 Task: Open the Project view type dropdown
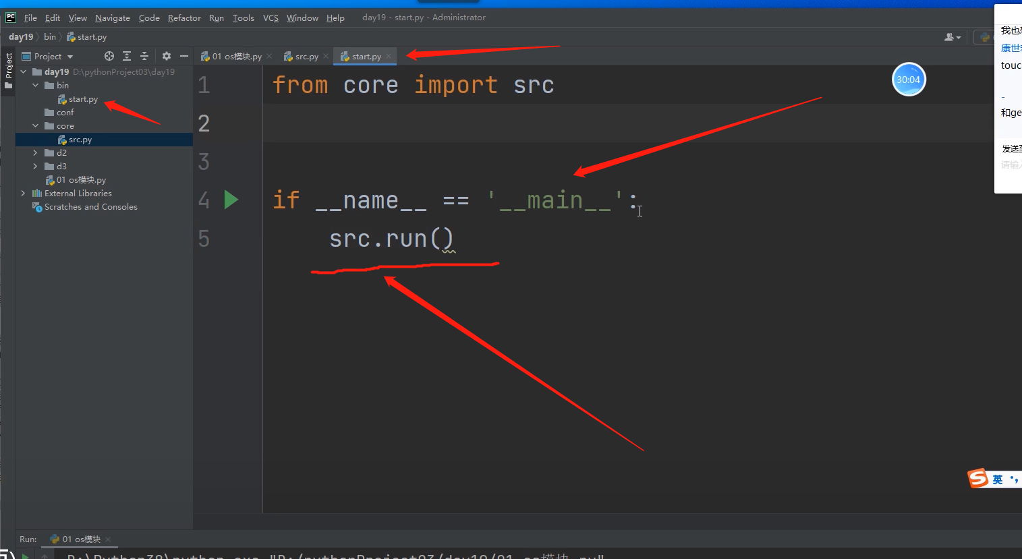click(47, 57)
